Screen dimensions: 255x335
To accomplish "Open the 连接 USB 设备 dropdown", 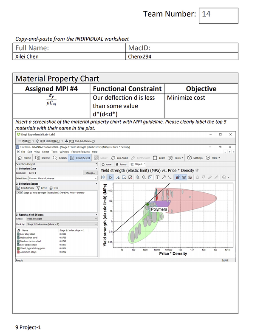I will click(49, 141).
